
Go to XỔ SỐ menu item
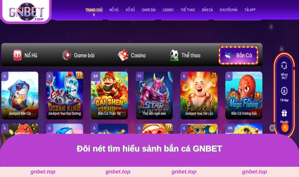click(130, 10)
